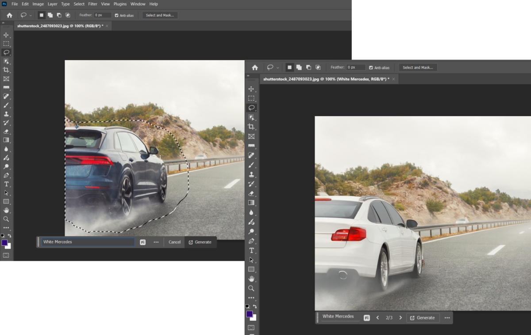Select Object Selection tool in front window
This screenshot has height=335, width=531.
(251, 117)
